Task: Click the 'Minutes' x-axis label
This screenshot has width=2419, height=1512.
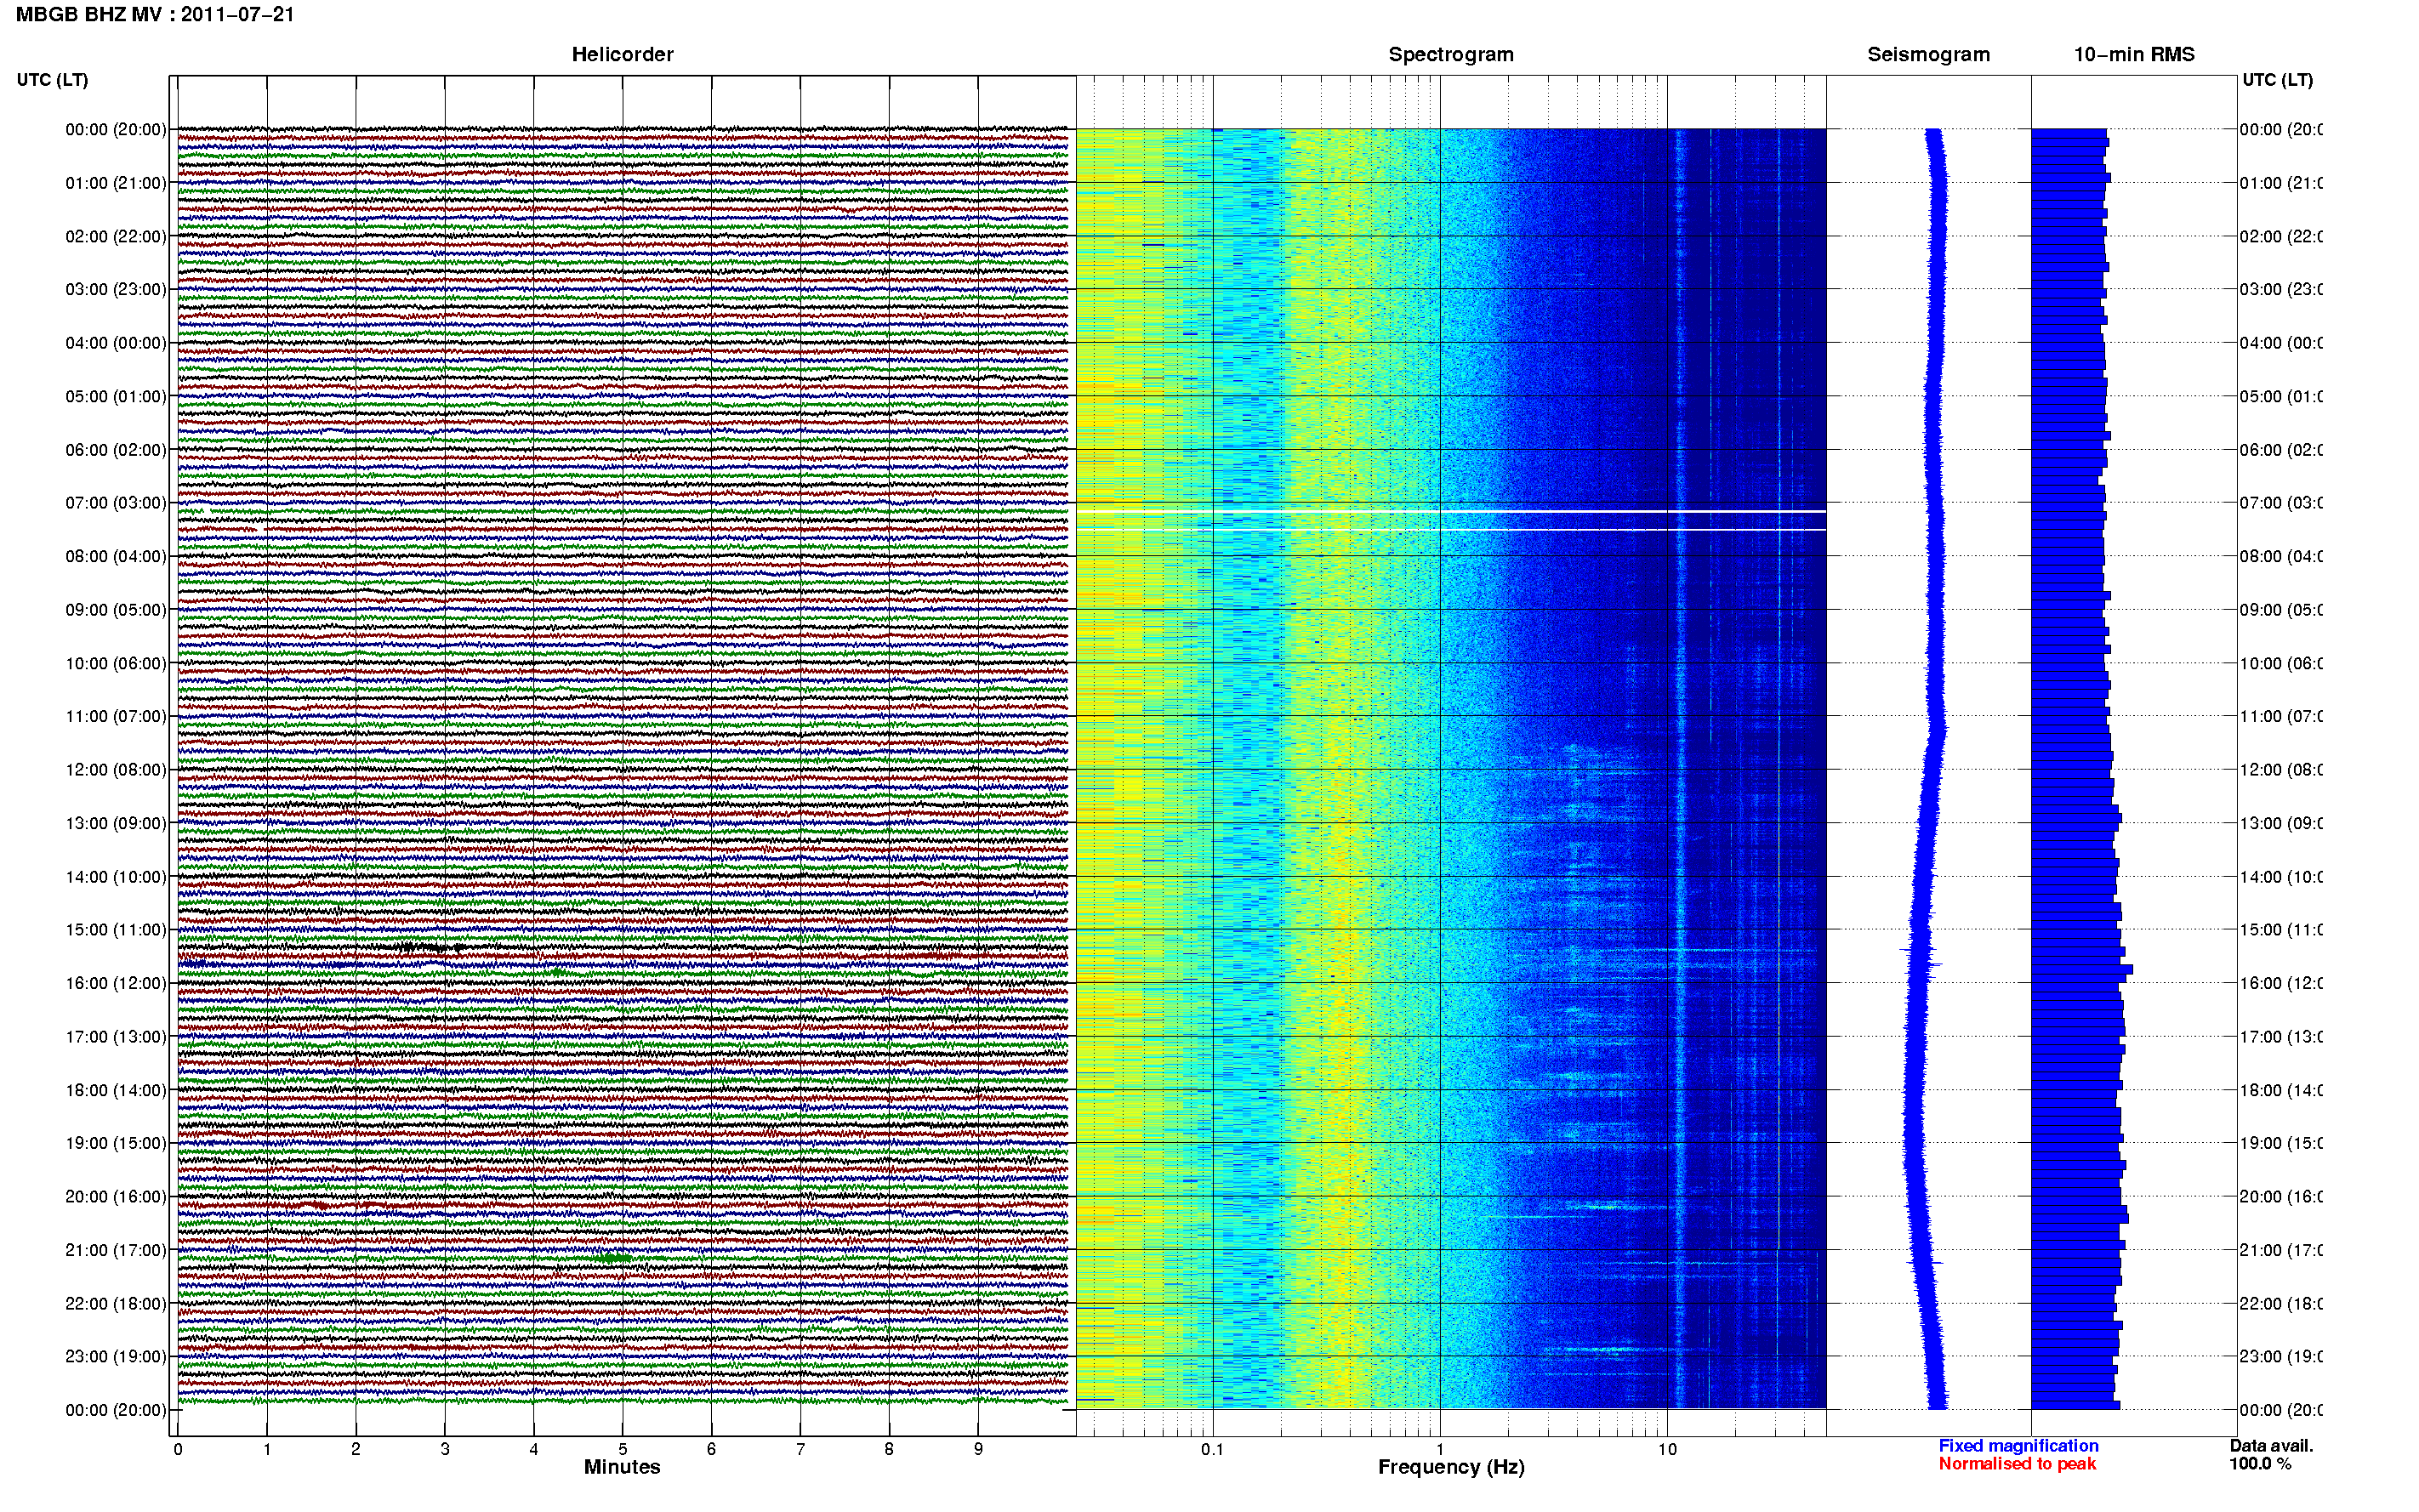Action: click(622, 1467)
